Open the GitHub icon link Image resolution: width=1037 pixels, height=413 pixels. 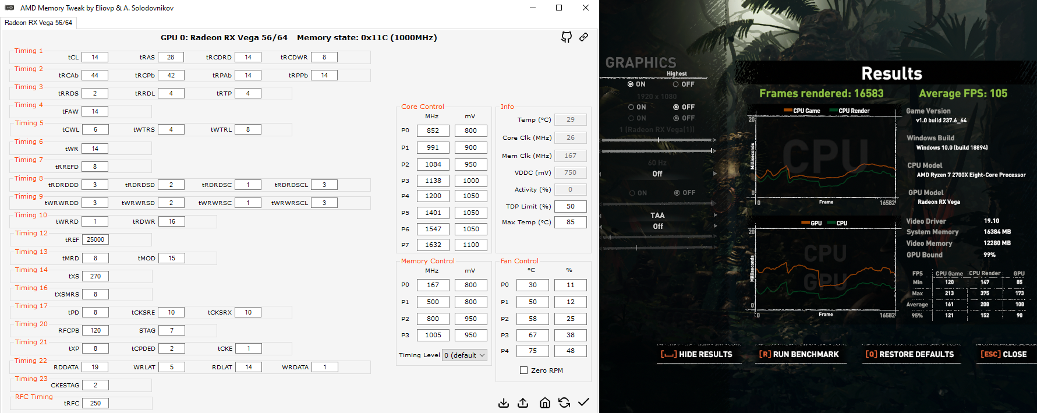pos(566,37)
